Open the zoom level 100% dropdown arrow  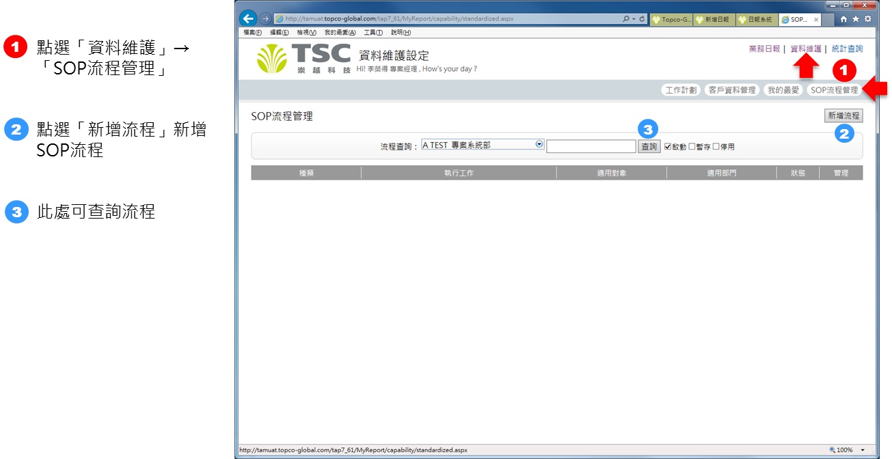tap(863, 450)
